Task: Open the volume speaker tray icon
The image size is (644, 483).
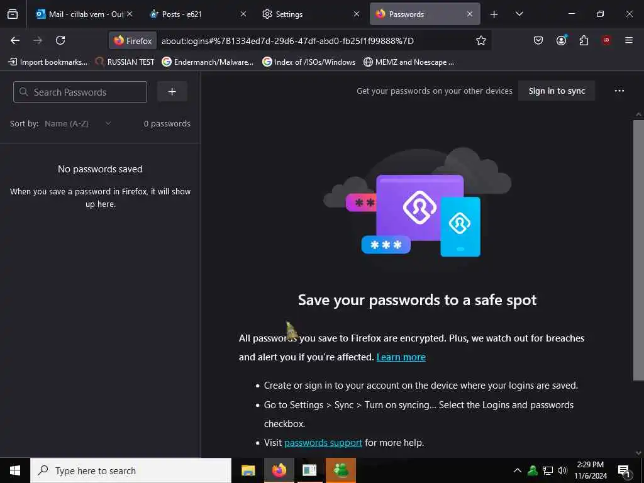Action: coord(562,470)
